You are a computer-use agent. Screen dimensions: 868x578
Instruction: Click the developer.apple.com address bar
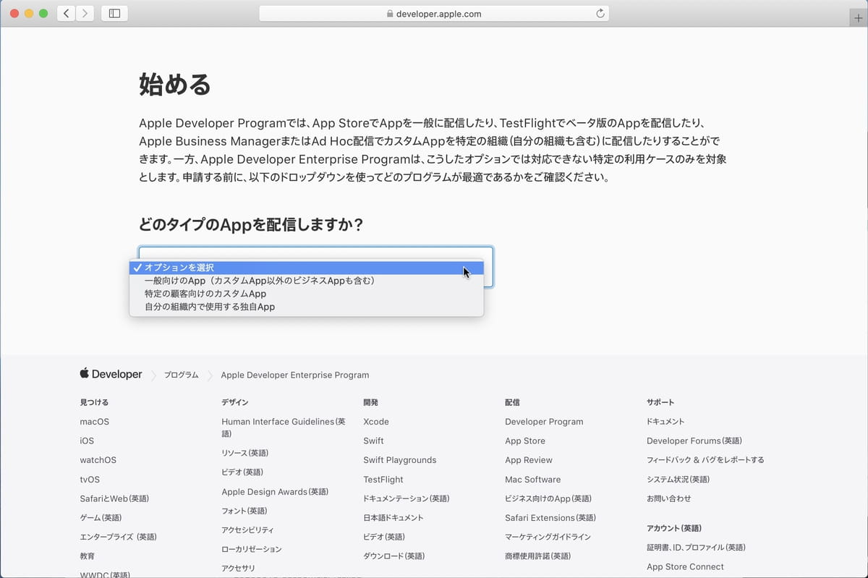[434, 14]
